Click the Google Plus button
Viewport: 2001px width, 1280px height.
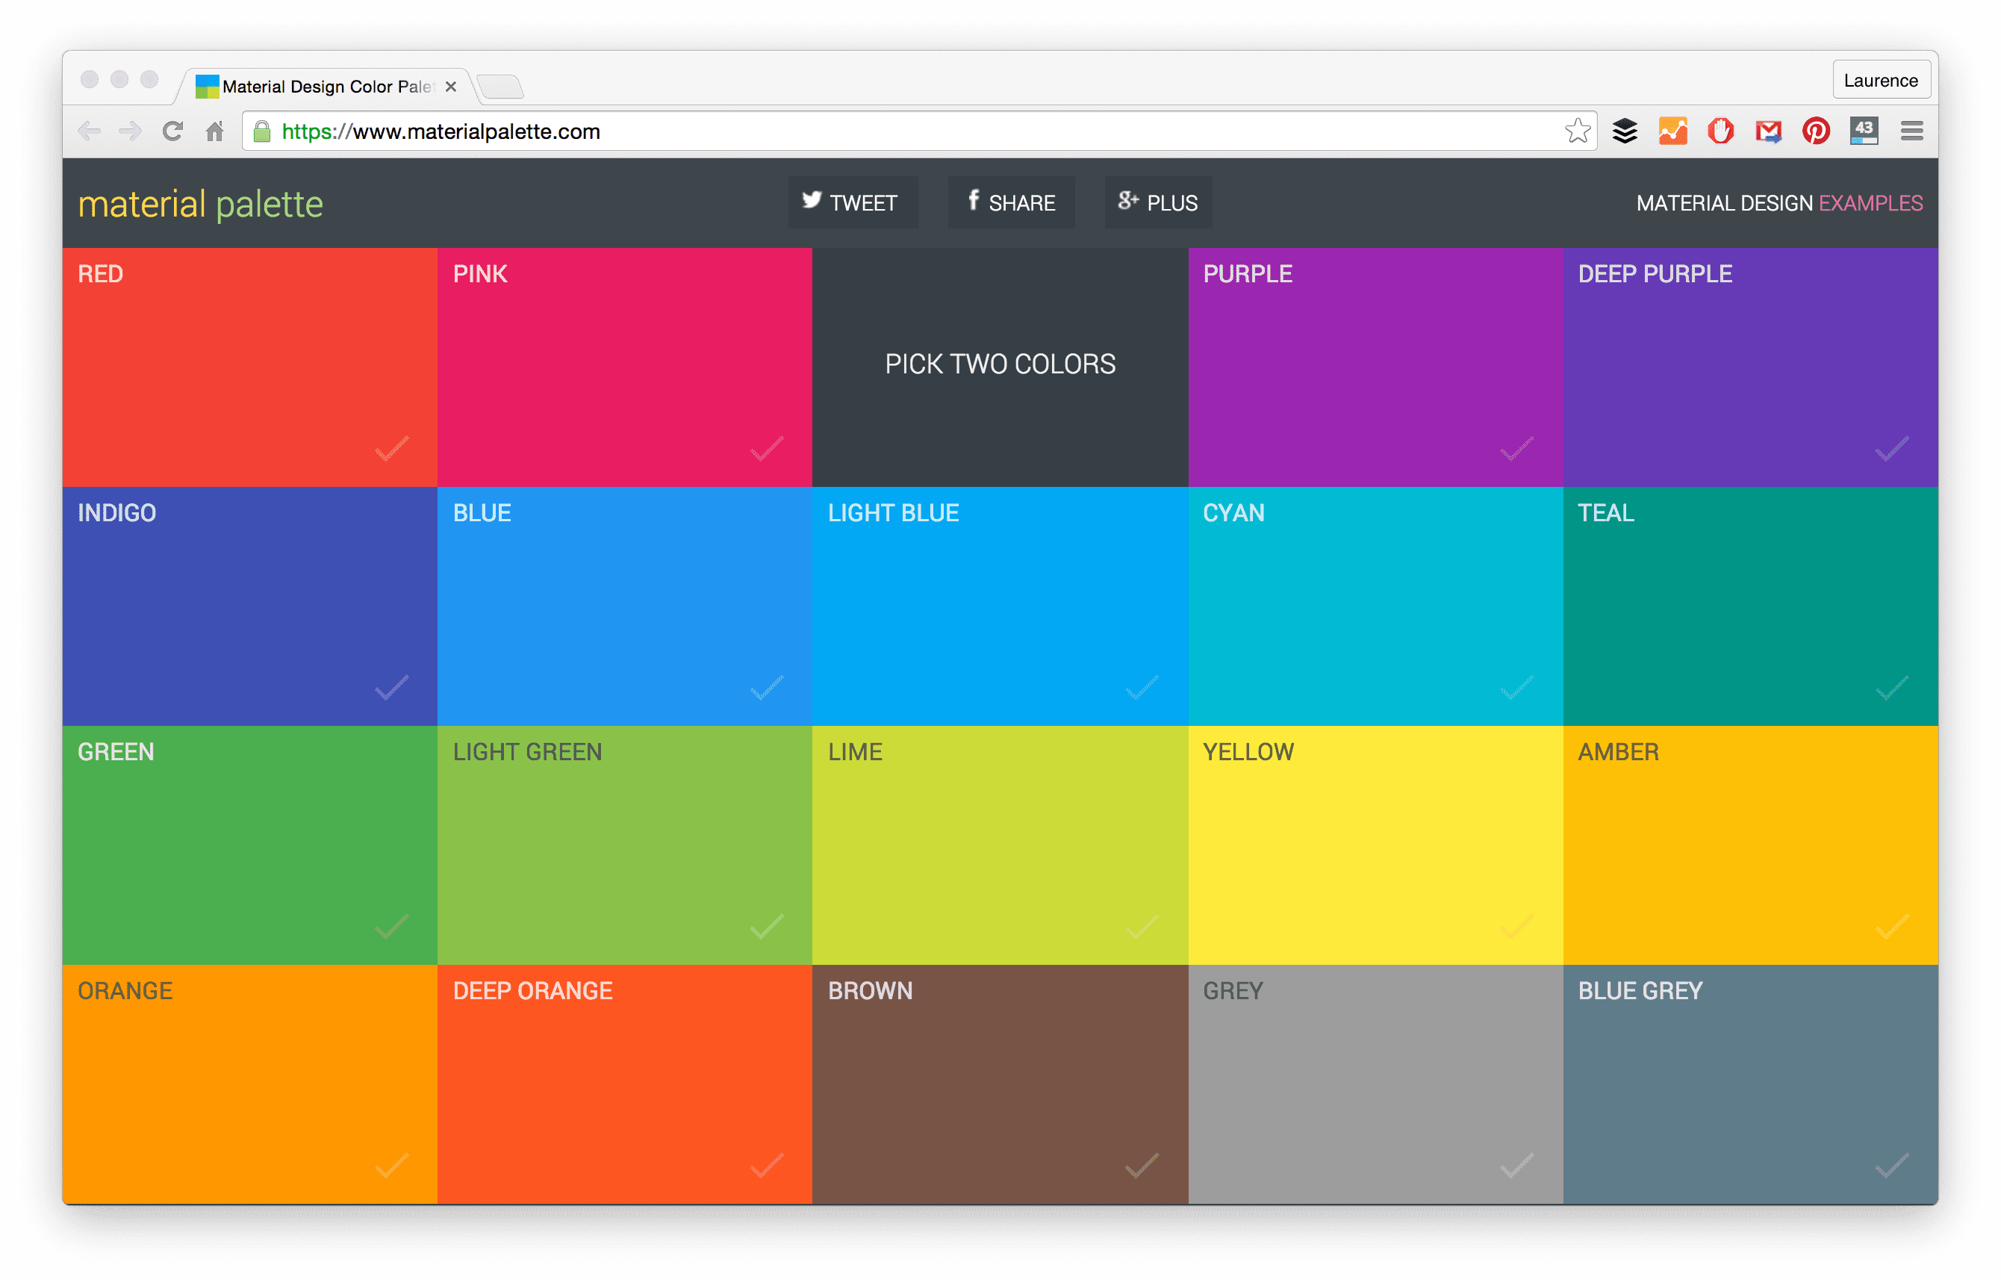[x=1158, y=202]
